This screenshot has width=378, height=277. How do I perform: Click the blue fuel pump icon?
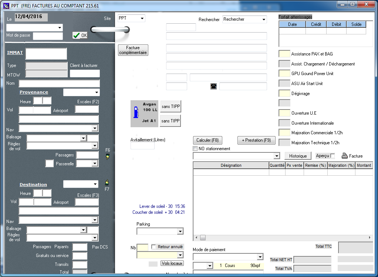tap(136, 112)
